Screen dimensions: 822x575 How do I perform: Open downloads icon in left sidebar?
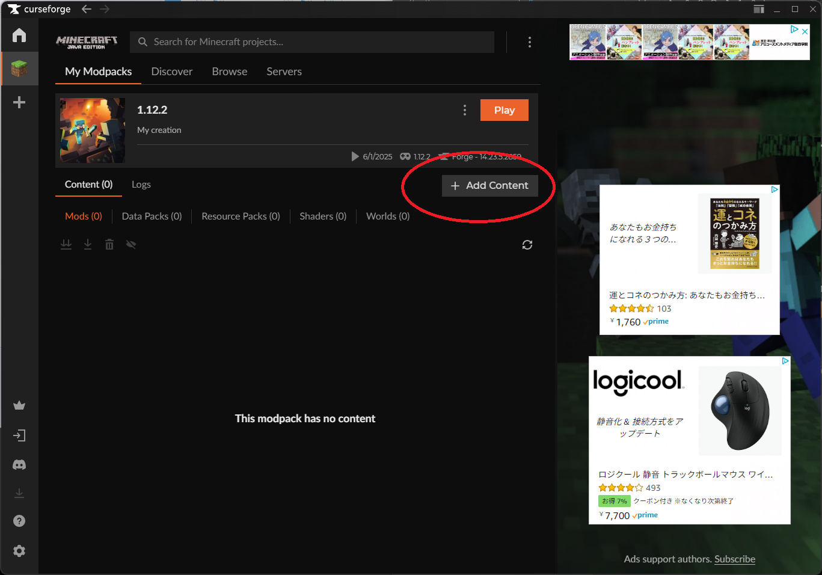click(x=19, y=493)
